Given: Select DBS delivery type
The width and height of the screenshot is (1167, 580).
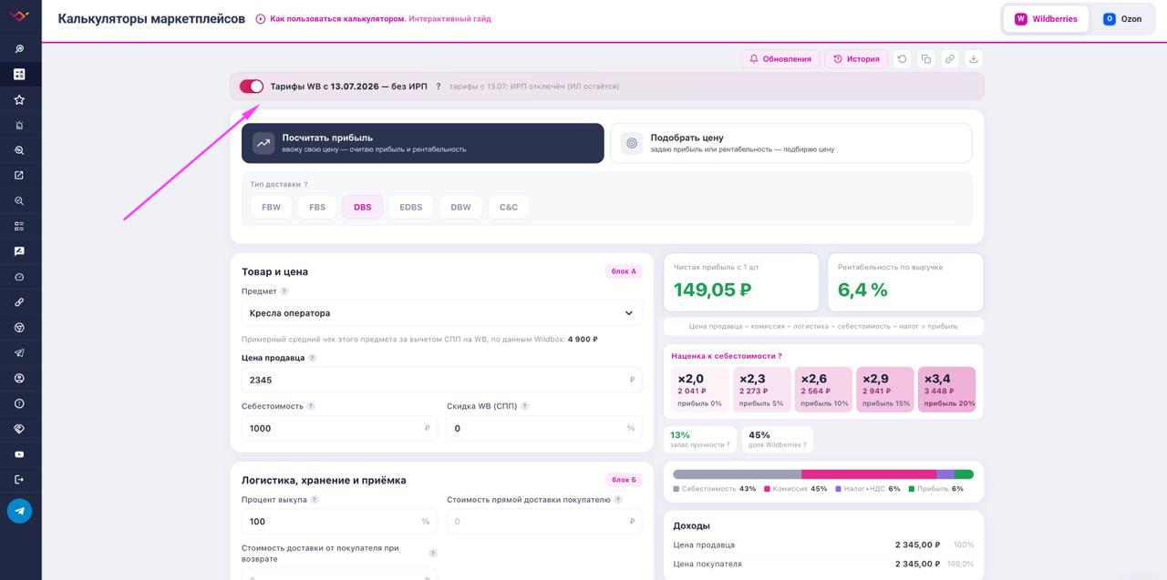Looking at the screenshot, I should pyautogui.click(x=363, y=207).
